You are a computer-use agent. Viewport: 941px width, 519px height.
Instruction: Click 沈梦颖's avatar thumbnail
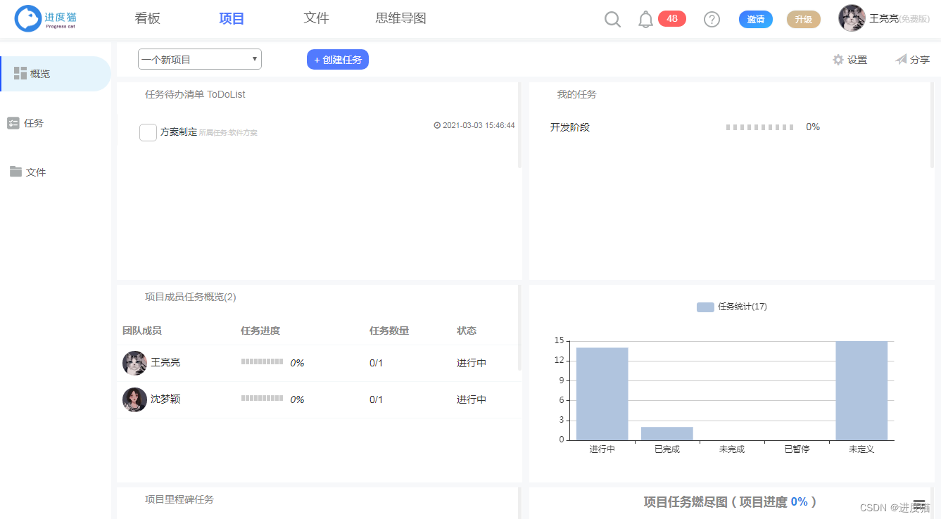tap(134, 399)
